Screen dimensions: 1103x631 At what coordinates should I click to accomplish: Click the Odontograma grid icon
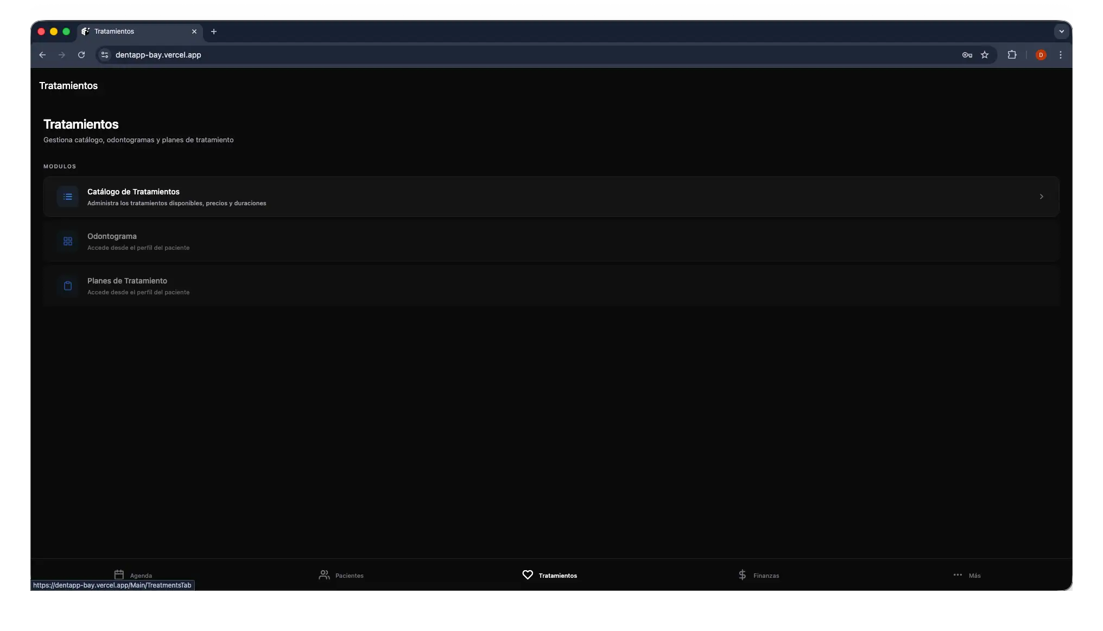(68, 241)
